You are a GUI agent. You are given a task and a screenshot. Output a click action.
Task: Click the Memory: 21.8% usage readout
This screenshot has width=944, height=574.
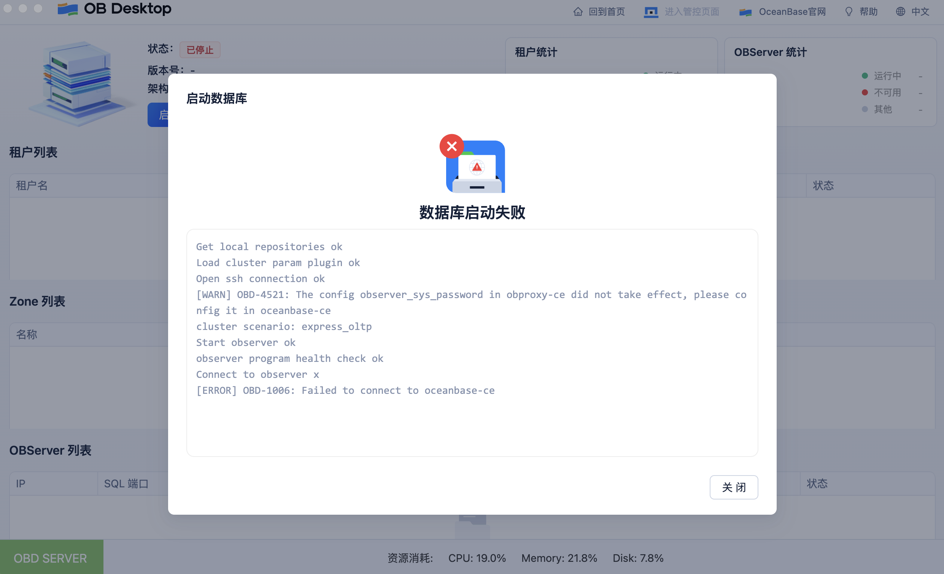[559, 558]
